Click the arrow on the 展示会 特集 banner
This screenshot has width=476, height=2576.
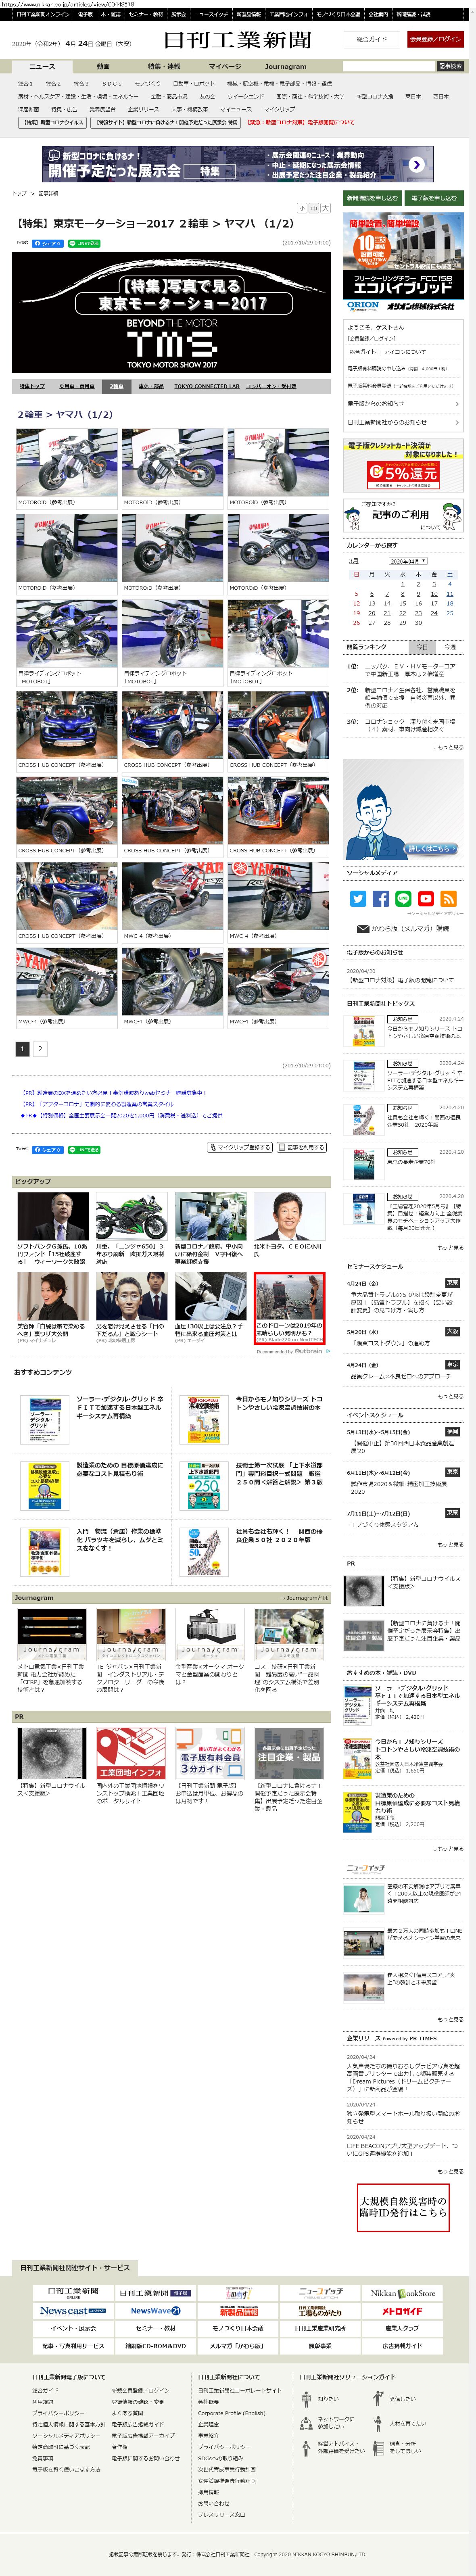(x=416, y=165)
